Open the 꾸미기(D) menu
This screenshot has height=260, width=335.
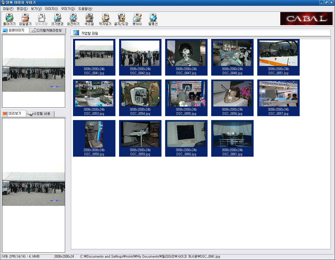click(68, 9)
